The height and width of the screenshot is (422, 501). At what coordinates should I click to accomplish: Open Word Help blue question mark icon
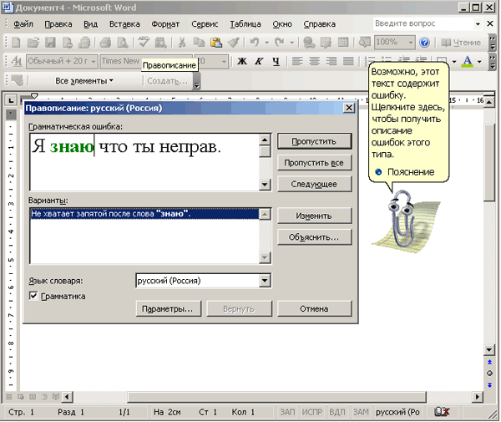(424, 42)
